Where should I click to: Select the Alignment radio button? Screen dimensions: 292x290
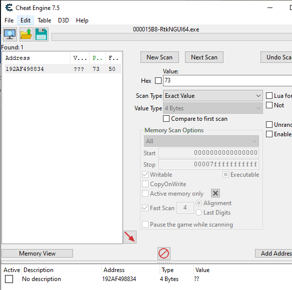tap(198, 203)
